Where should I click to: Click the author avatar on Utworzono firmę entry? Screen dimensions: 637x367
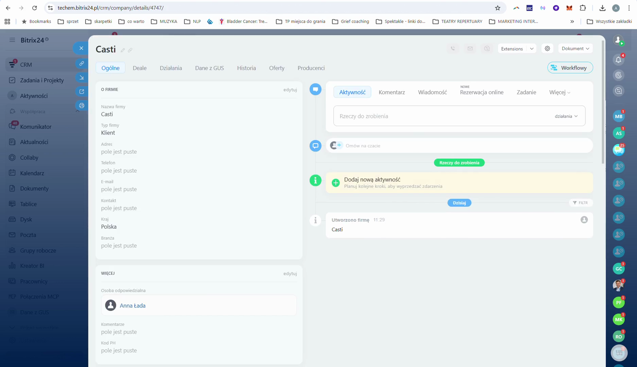(584, 220)
